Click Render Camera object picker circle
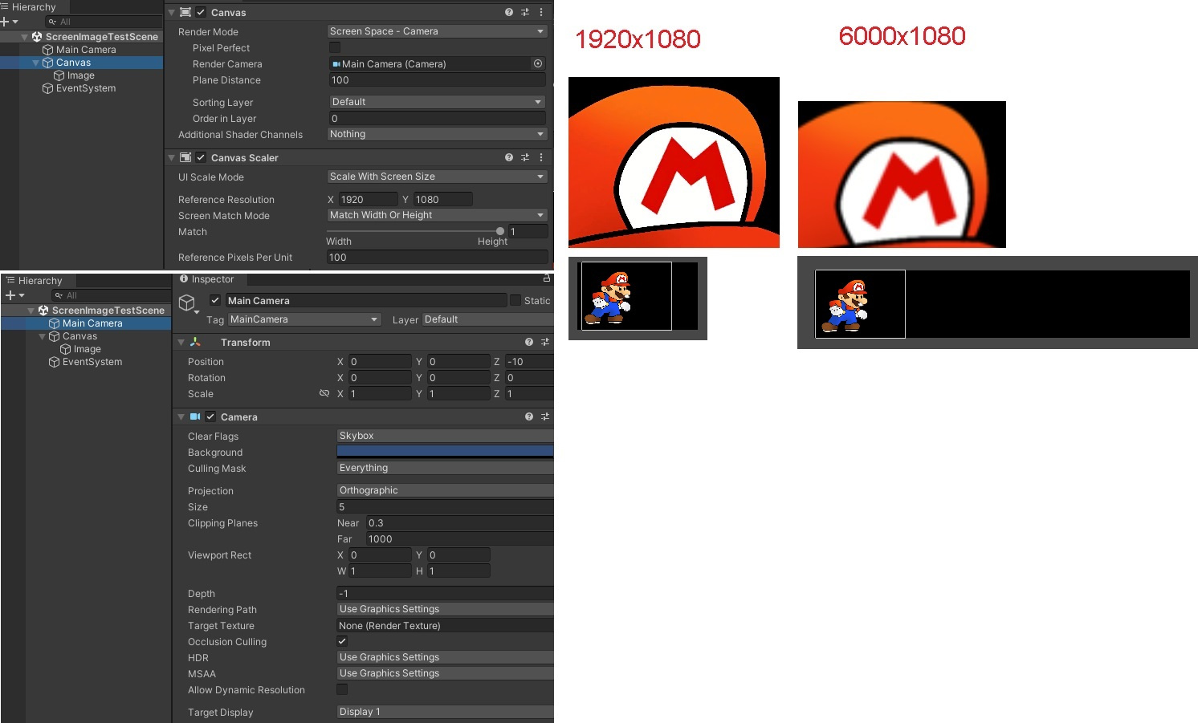 (x=538, y=63)
